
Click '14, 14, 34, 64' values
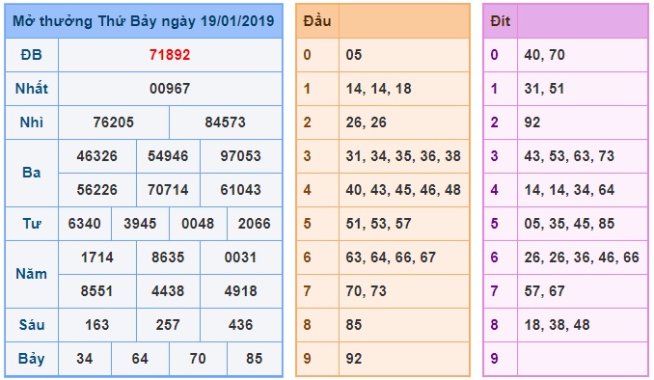pos(570,190)
